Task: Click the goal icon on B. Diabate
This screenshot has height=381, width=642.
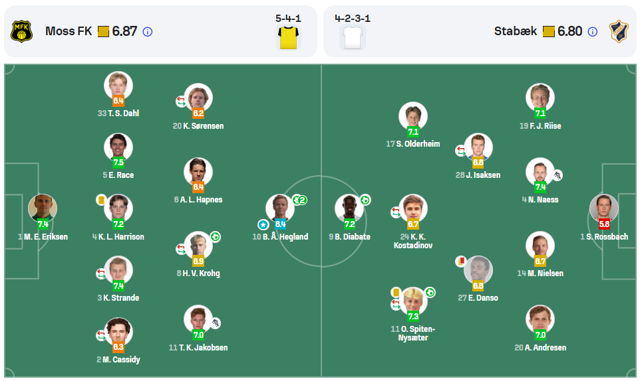Action: coord(365,200)
